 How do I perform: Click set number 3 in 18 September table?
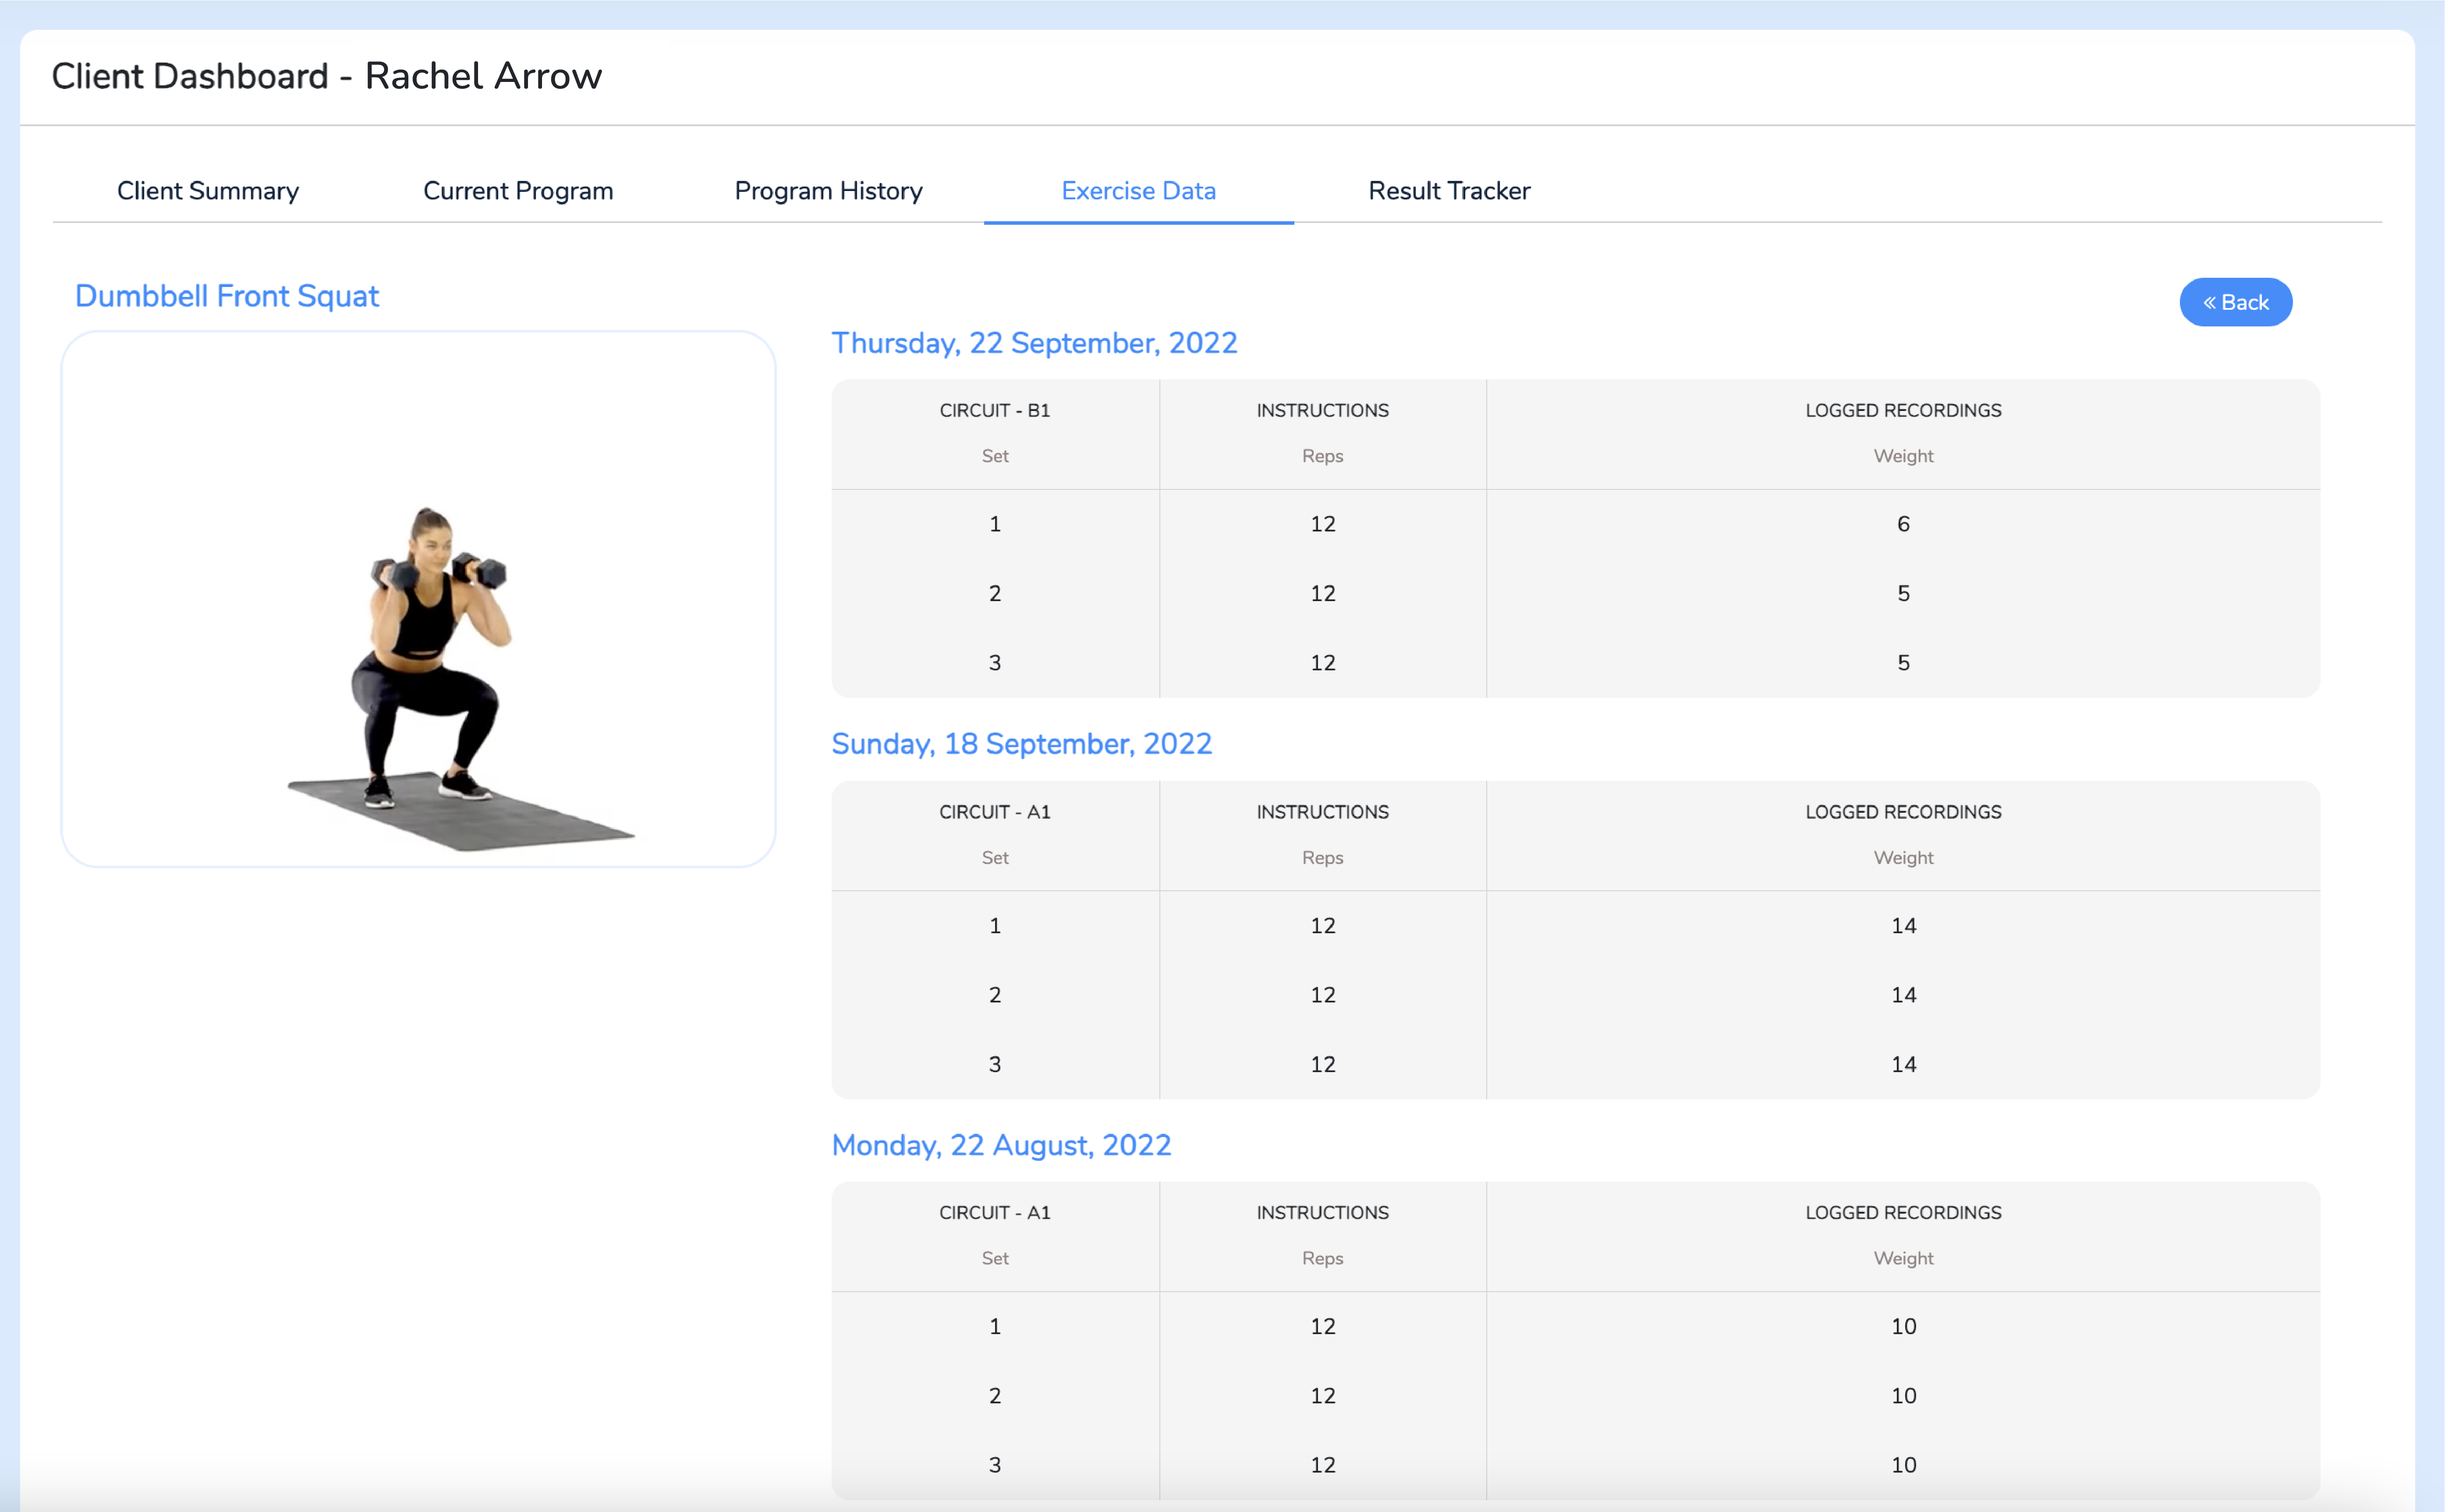(994, 1065)
